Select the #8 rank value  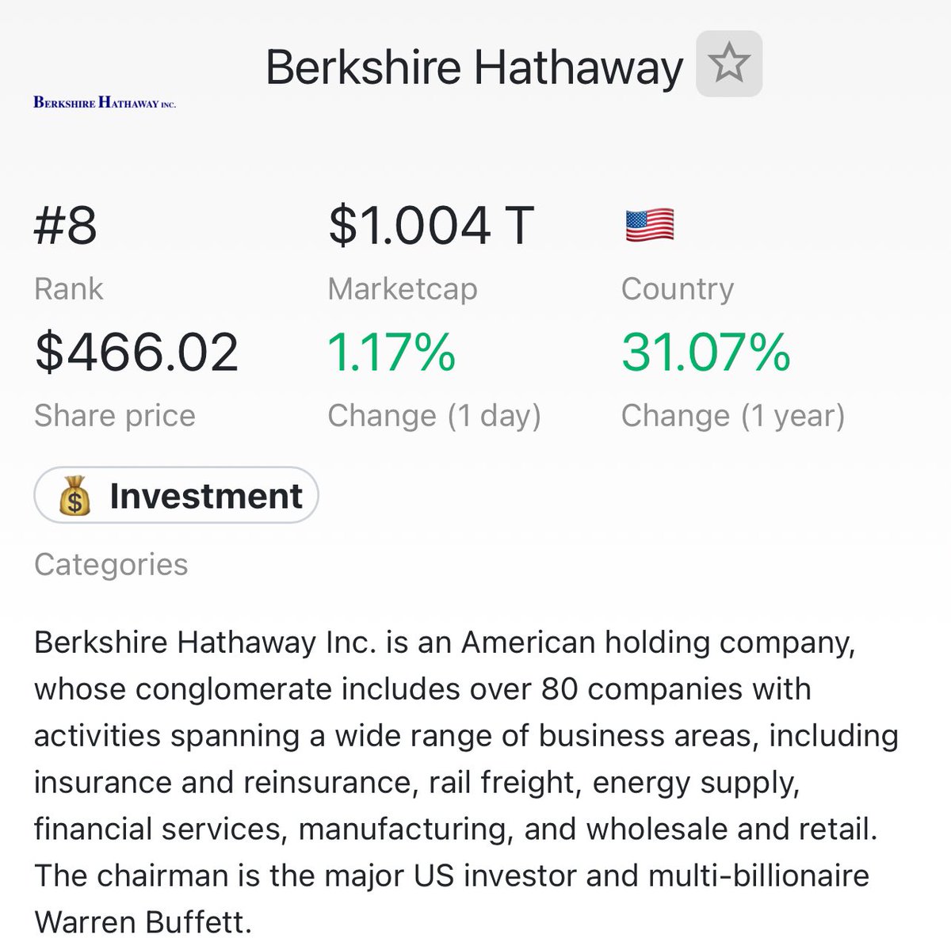pos(66,225)
